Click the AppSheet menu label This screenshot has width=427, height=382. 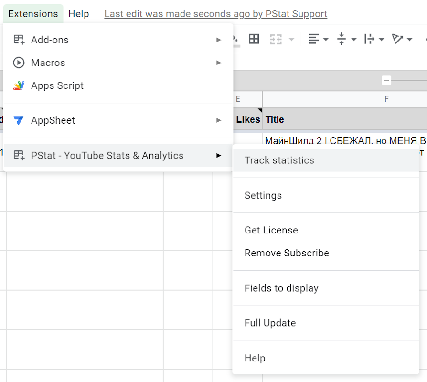pyautogui.click(x=53, y=120)
